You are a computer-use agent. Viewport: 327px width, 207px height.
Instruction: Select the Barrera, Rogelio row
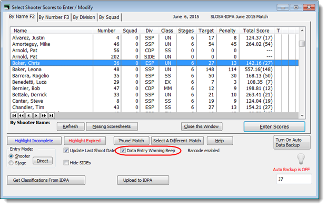point(154,75)
